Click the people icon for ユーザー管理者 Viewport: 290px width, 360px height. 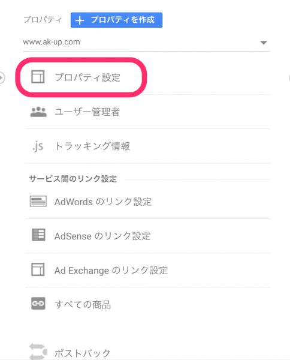(x=38, y=112)
